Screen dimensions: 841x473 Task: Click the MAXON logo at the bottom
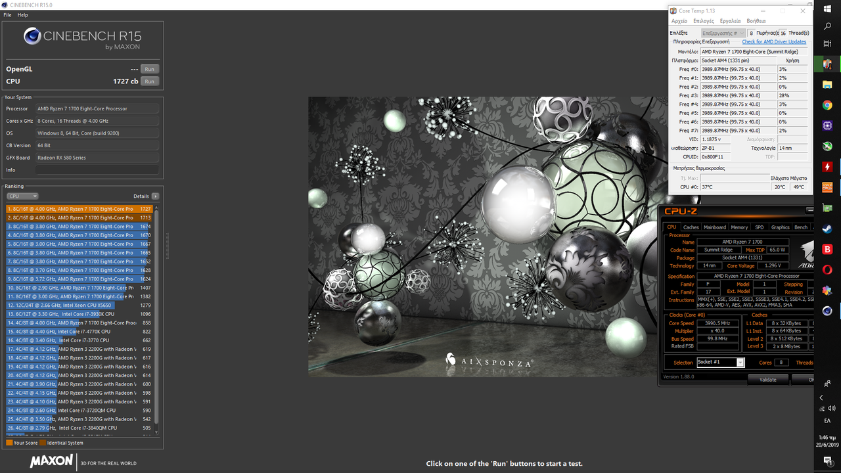click(x=53, y=461)
